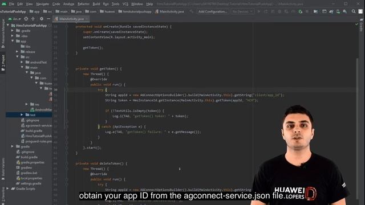
Task: Open the Gradle side tab
Action: tap(362, 25)
